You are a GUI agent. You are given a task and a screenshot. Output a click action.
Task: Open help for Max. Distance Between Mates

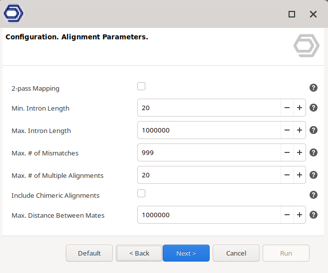(314, 215)
